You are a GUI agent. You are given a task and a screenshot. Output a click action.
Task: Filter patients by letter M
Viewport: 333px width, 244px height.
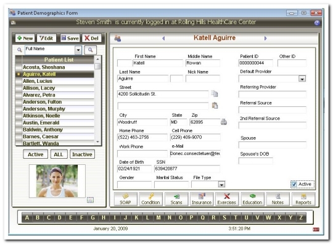coord(158,217)
